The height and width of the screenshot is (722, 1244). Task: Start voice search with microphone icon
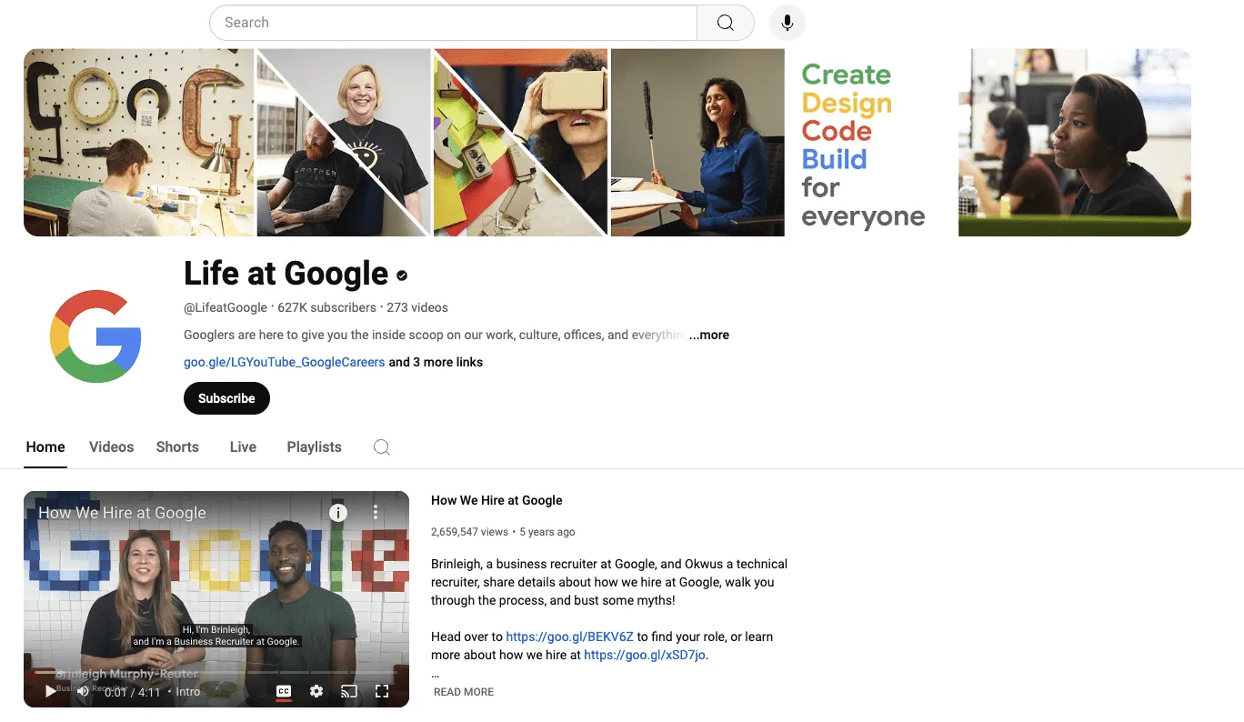[788, 23]
